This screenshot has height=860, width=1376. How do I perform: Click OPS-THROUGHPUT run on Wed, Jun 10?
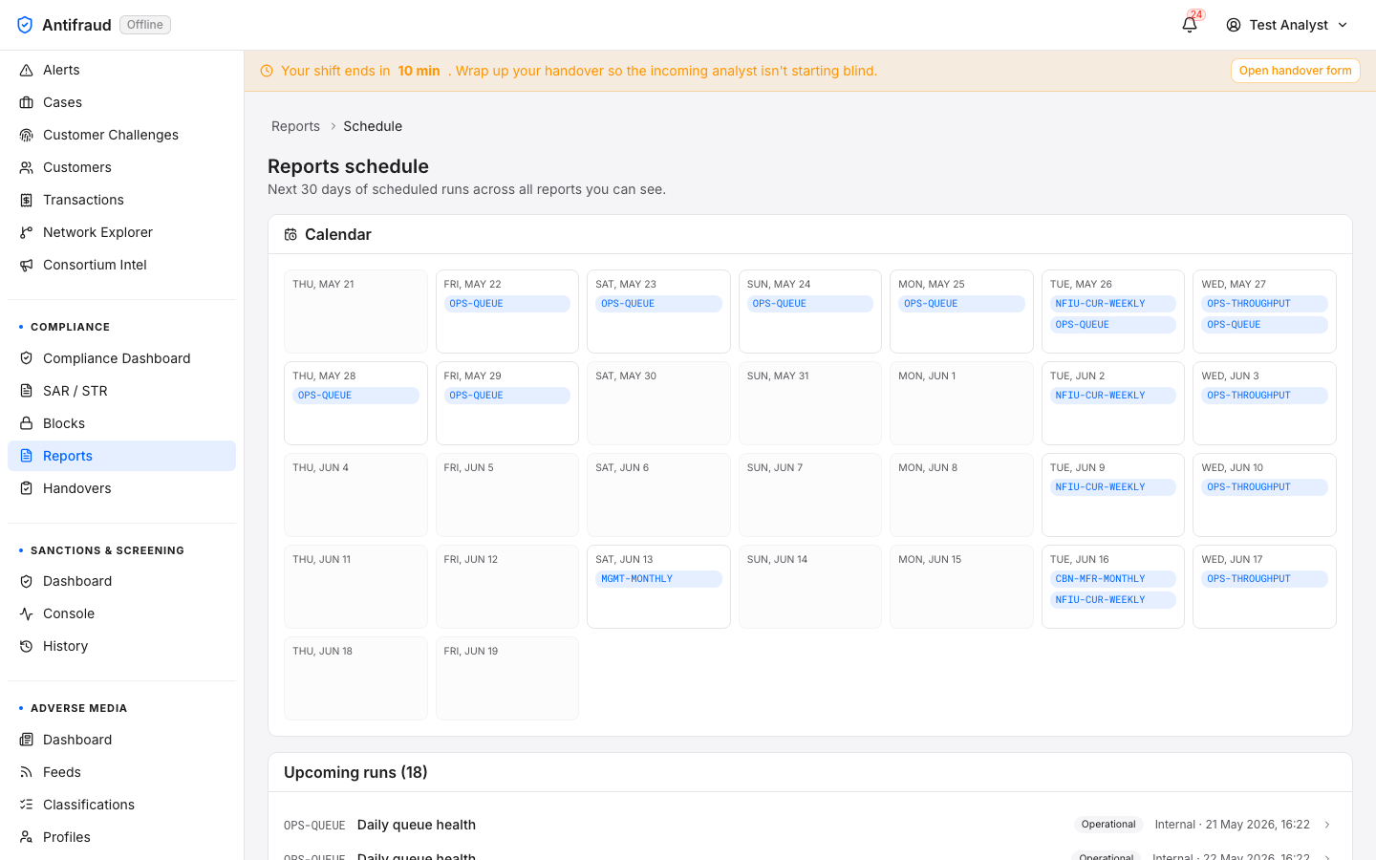[x=1264, y=487]
